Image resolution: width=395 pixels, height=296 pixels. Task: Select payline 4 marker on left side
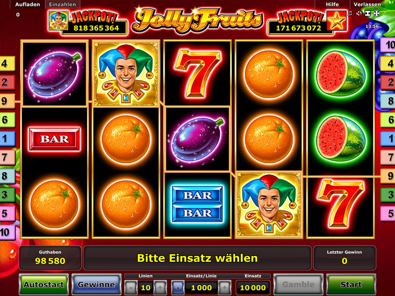(x=7, y=64)
